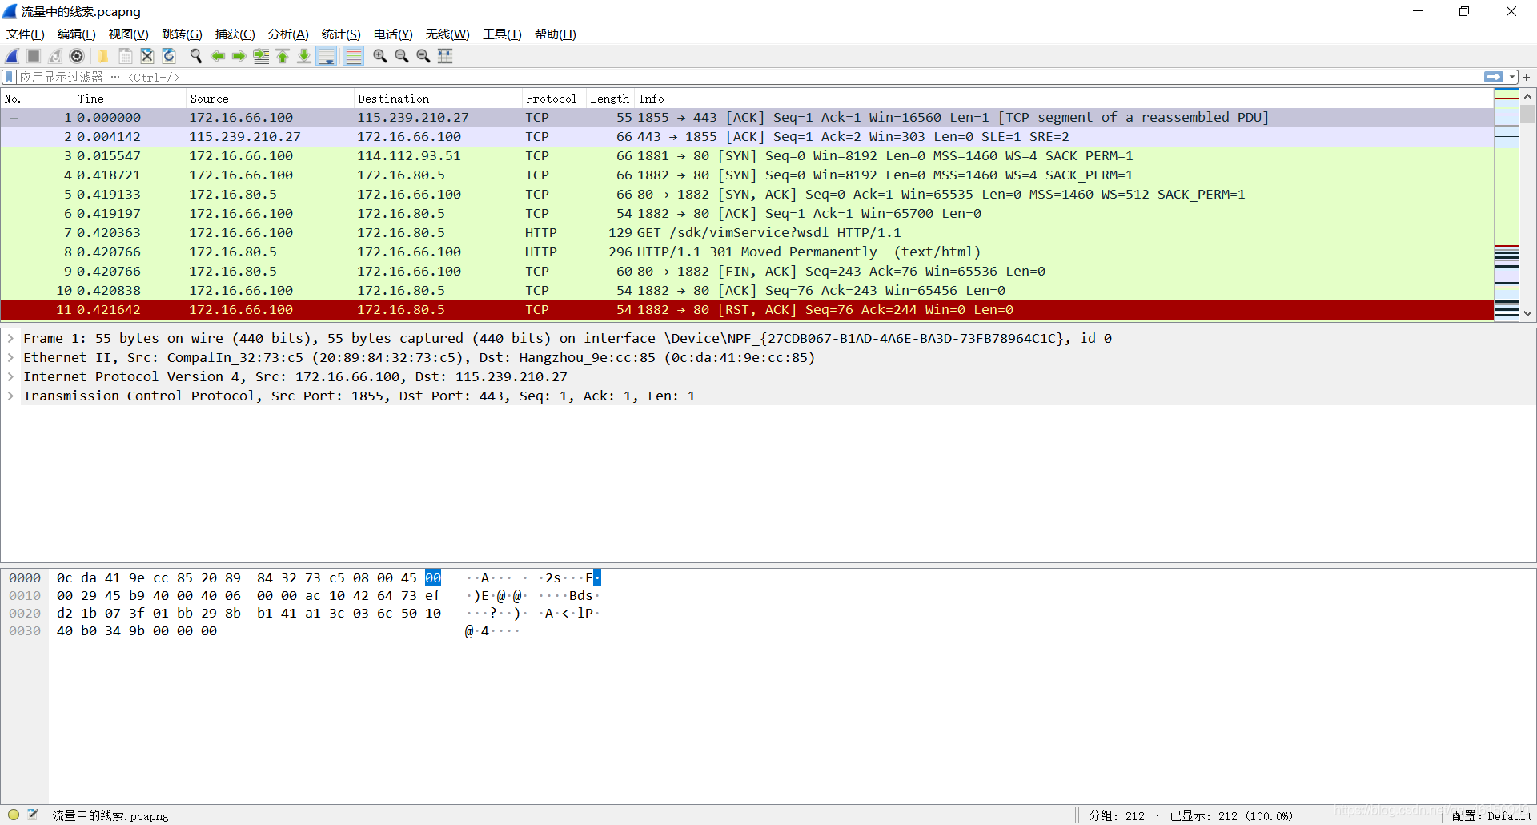Click the go to specified packet icon
Screen dimensions: 1537x825
tap(261, 56)
